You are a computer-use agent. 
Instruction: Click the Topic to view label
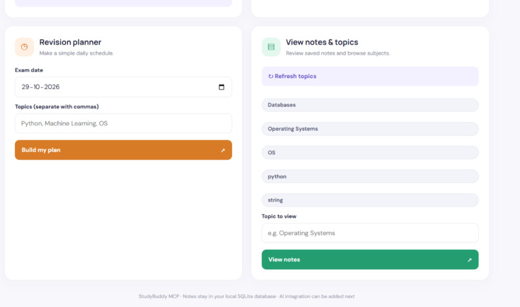click(279, 216)
